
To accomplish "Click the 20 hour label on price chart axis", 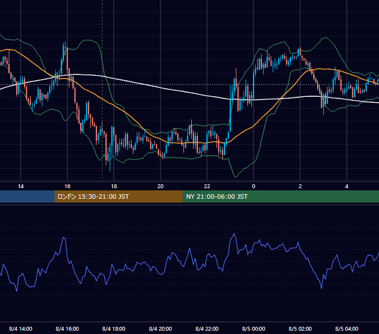I will point(161,186).
